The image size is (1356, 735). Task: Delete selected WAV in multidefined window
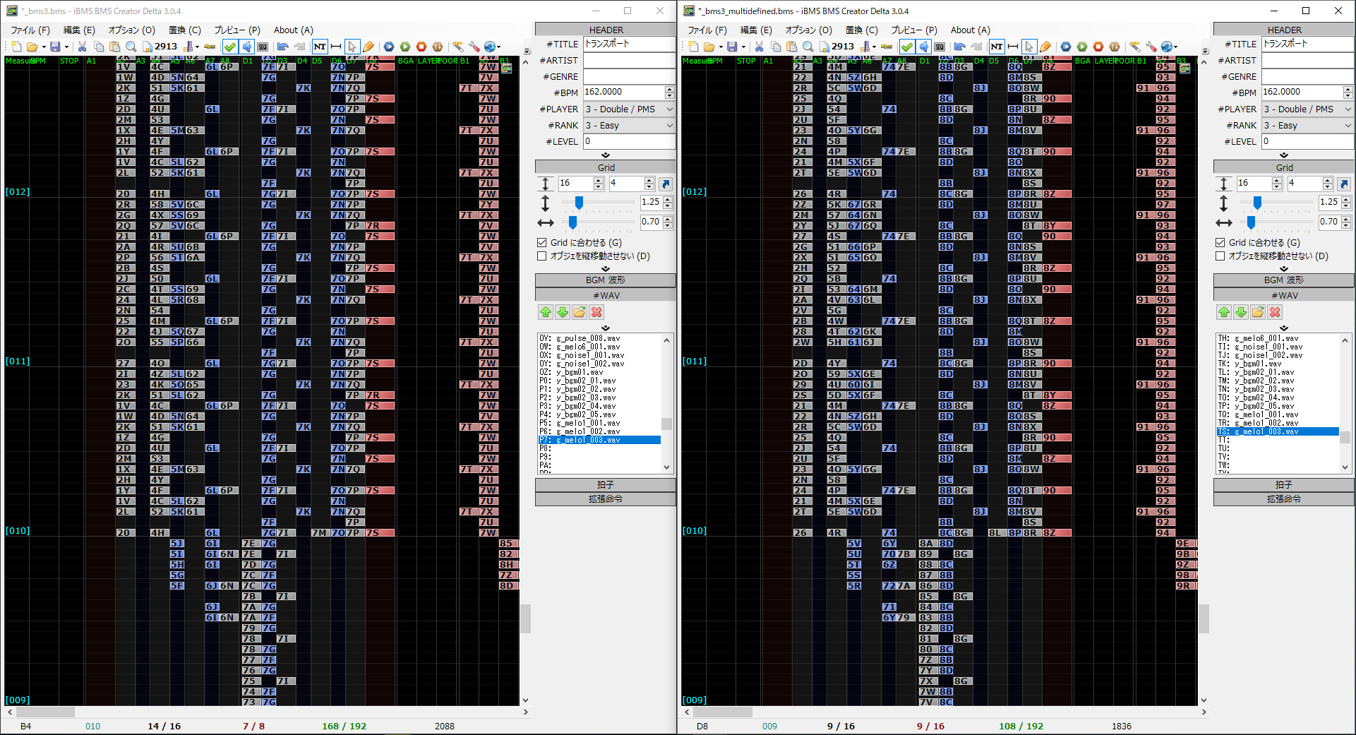[1275, 312]
